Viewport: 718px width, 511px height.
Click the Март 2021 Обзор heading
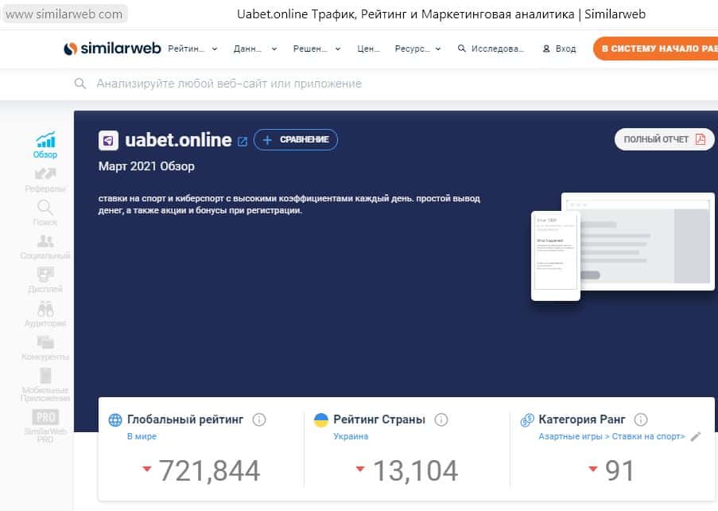click(146, 166)
